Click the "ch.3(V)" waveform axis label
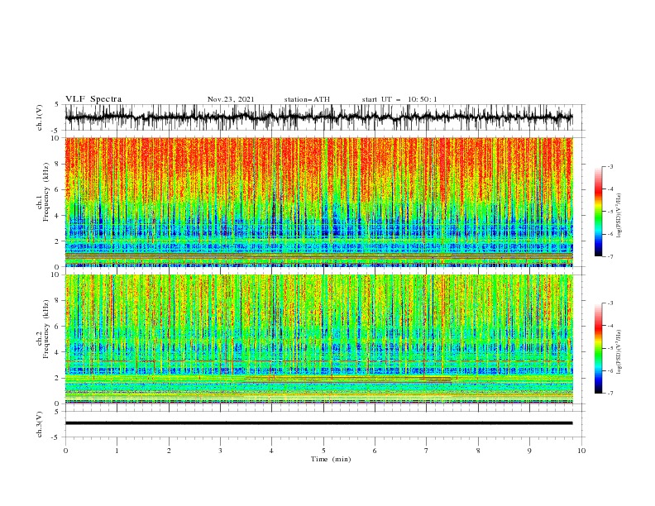Screen dimensions: 655x506 tap(40, 424)
